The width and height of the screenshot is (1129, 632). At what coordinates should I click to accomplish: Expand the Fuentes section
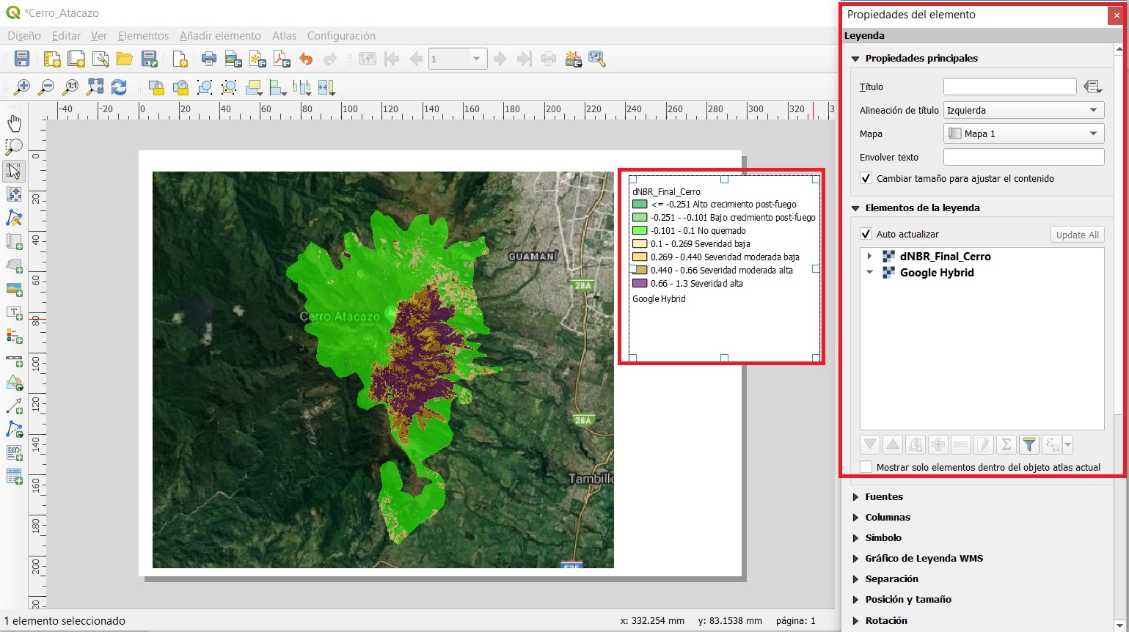(x=884, y=497)
